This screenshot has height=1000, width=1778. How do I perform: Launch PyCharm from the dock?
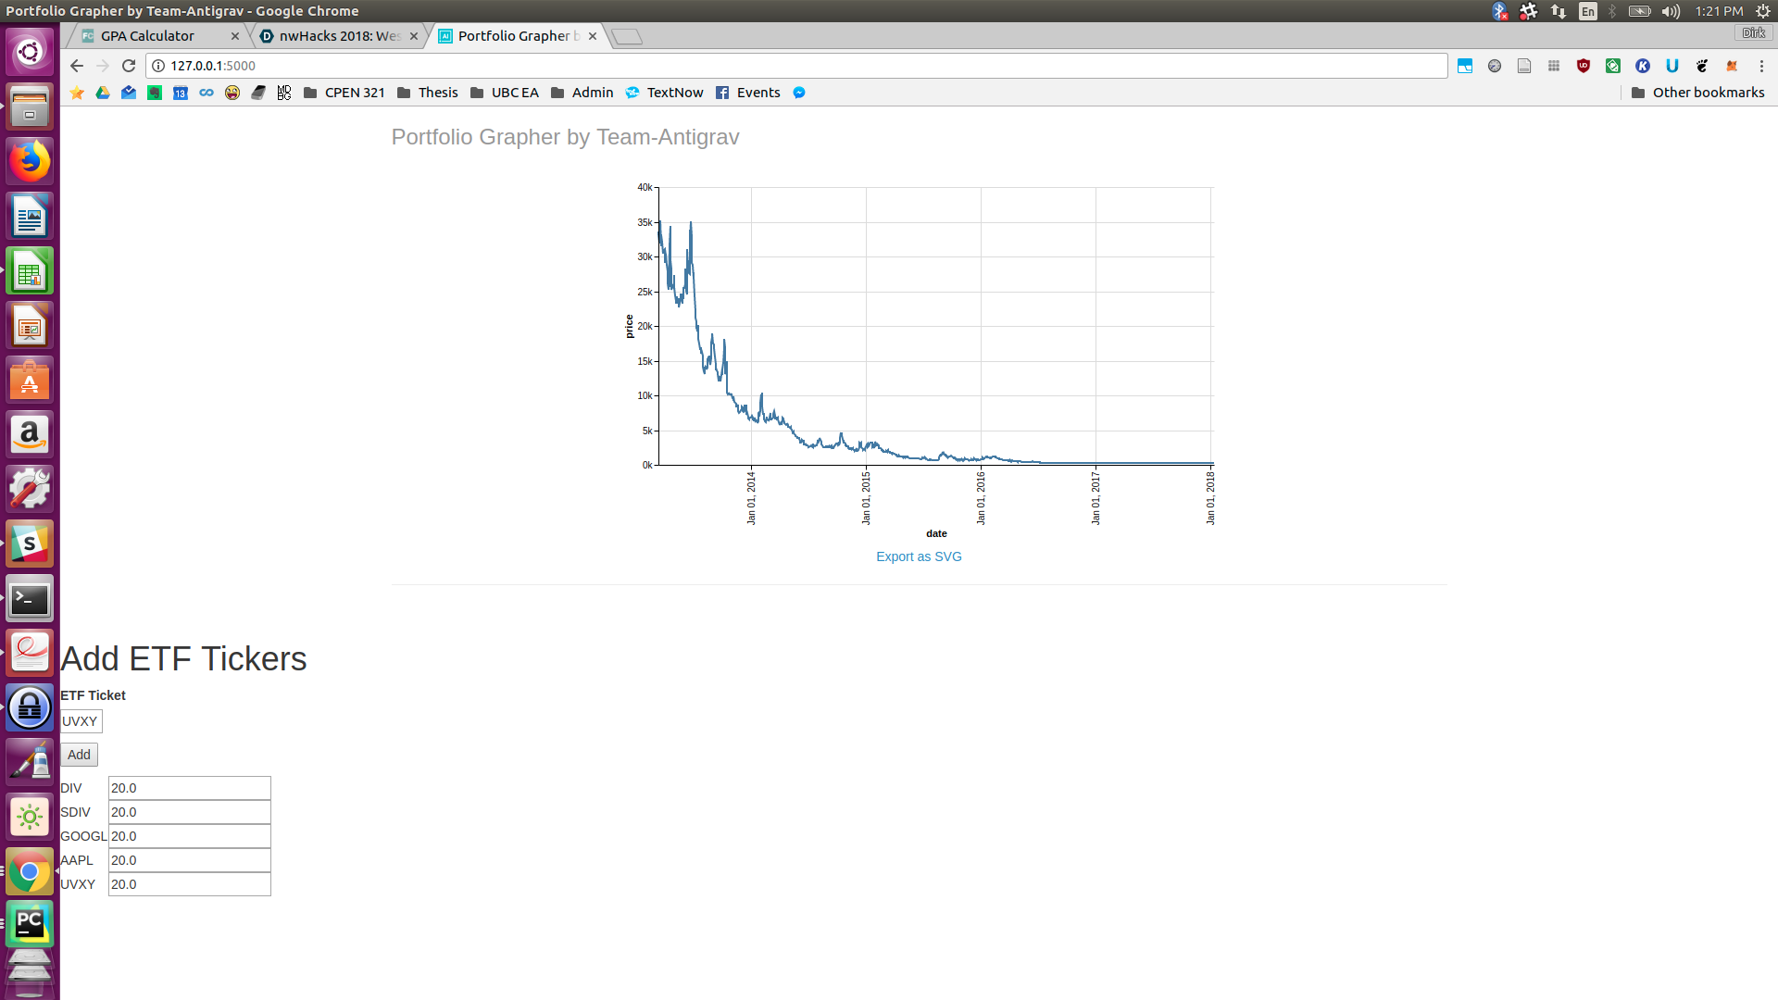(x=30, y=923)
